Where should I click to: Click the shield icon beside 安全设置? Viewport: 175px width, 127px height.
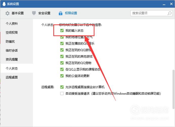[x=34, y=13]
